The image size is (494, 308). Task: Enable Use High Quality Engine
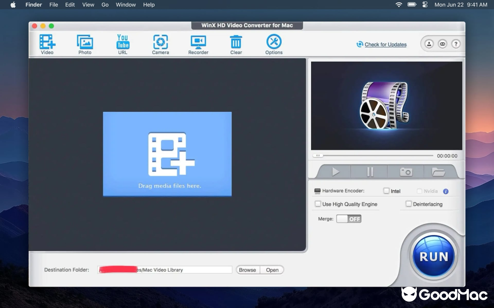[x=318, y=204]
